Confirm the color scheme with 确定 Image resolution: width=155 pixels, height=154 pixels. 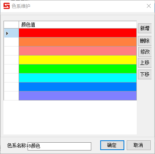(112, 145)
